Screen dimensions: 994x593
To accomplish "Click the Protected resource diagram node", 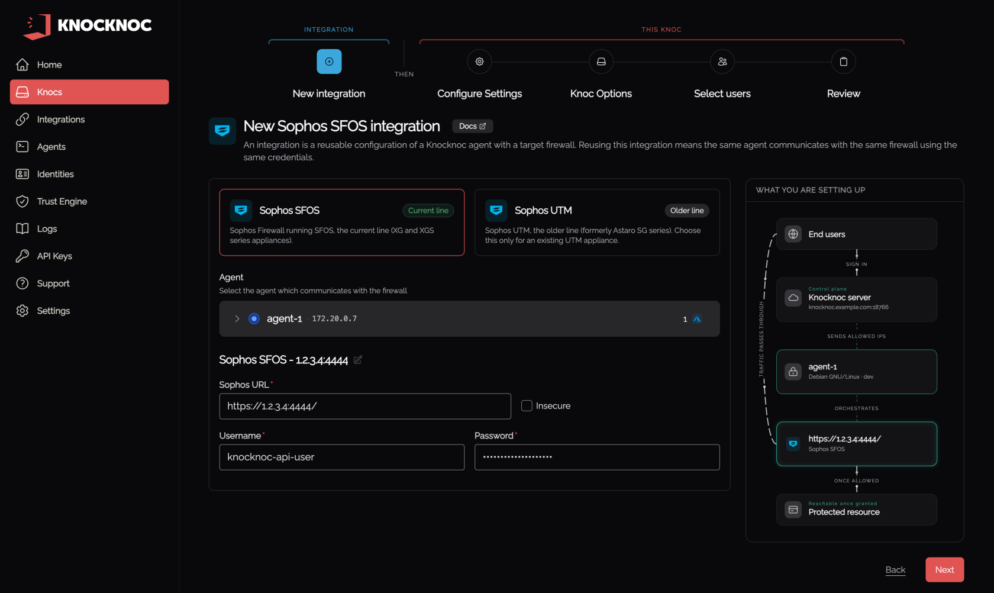I will click(x=857, y=510).
